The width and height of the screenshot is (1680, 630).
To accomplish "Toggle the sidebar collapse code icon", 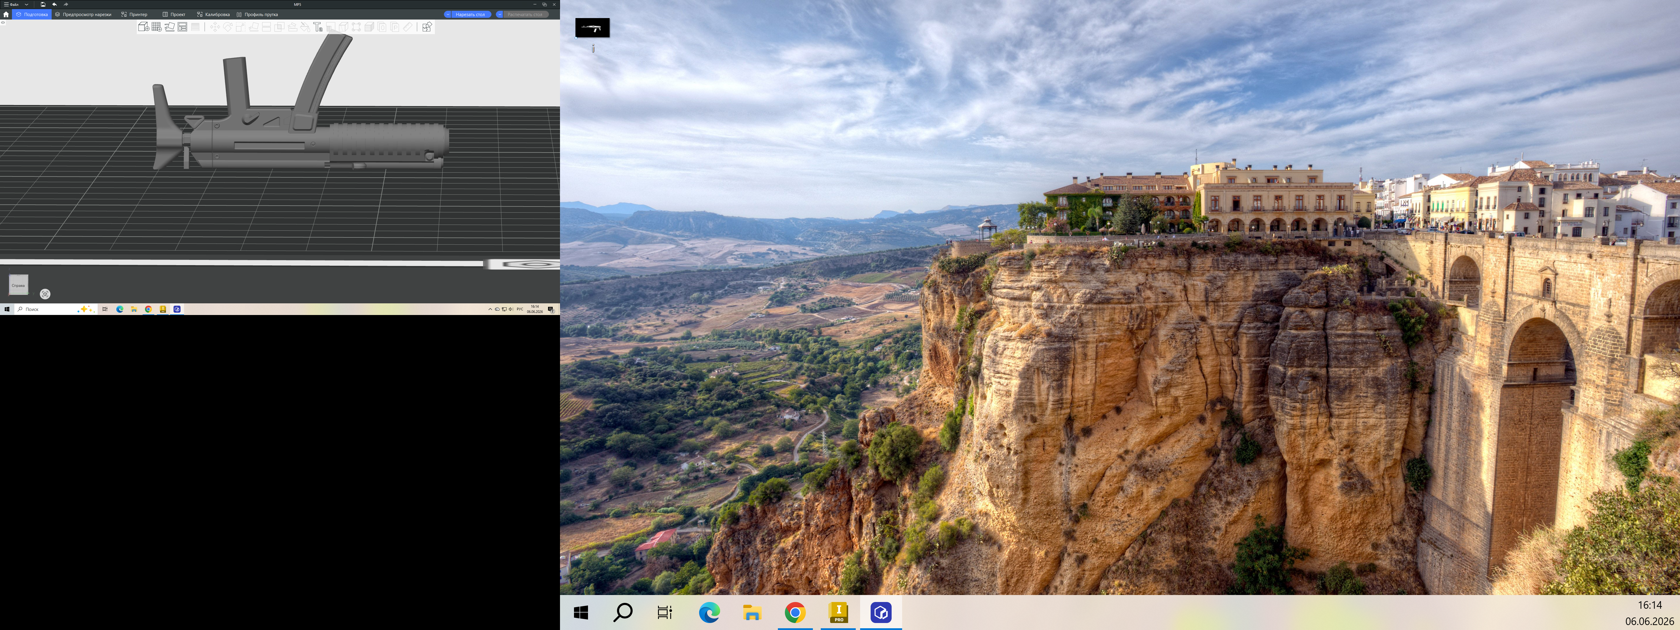I will point(3,23).
